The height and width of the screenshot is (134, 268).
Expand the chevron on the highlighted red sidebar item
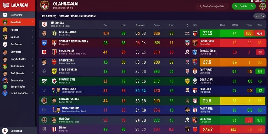tap(33, 22)
